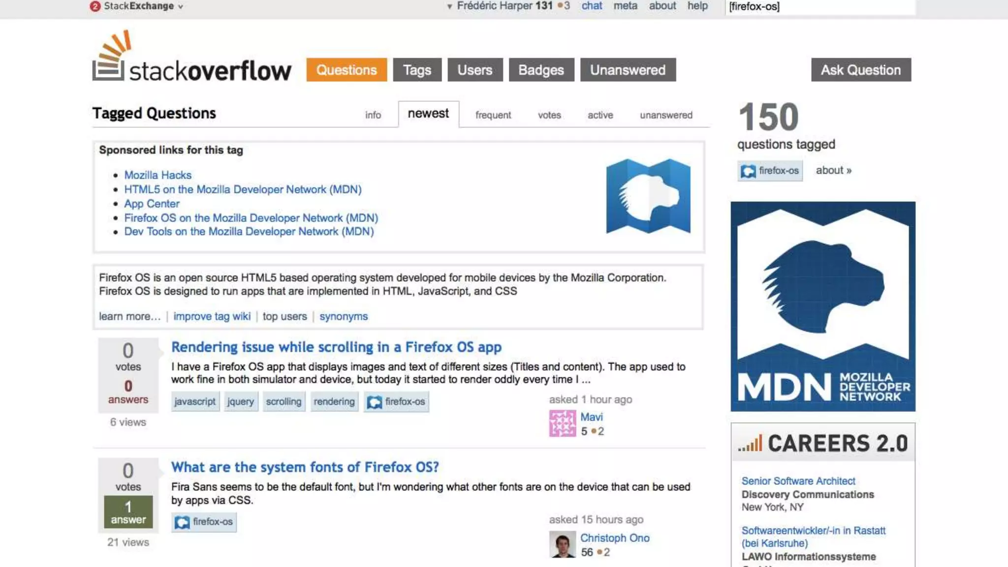The height and width of the screenshot is (567, 1008).
Task: Click firefox-os tag under fonts question
Action: 204,522
